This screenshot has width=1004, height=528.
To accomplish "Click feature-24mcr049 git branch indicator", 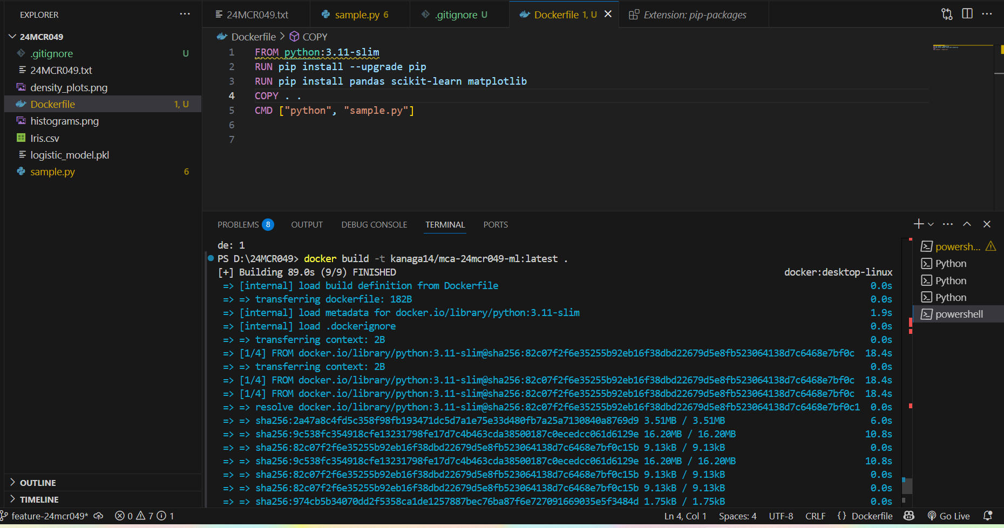I will [44, 516].
